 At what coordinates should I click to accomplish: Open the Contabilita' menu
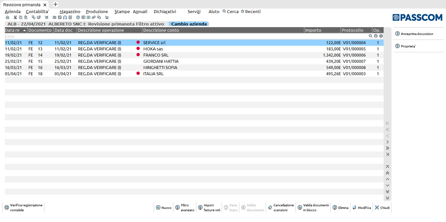click(37, 11)
